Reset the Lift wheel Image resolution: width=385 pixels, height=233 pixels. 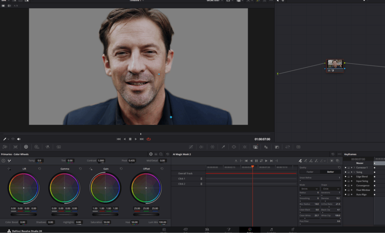pos(39,169)
